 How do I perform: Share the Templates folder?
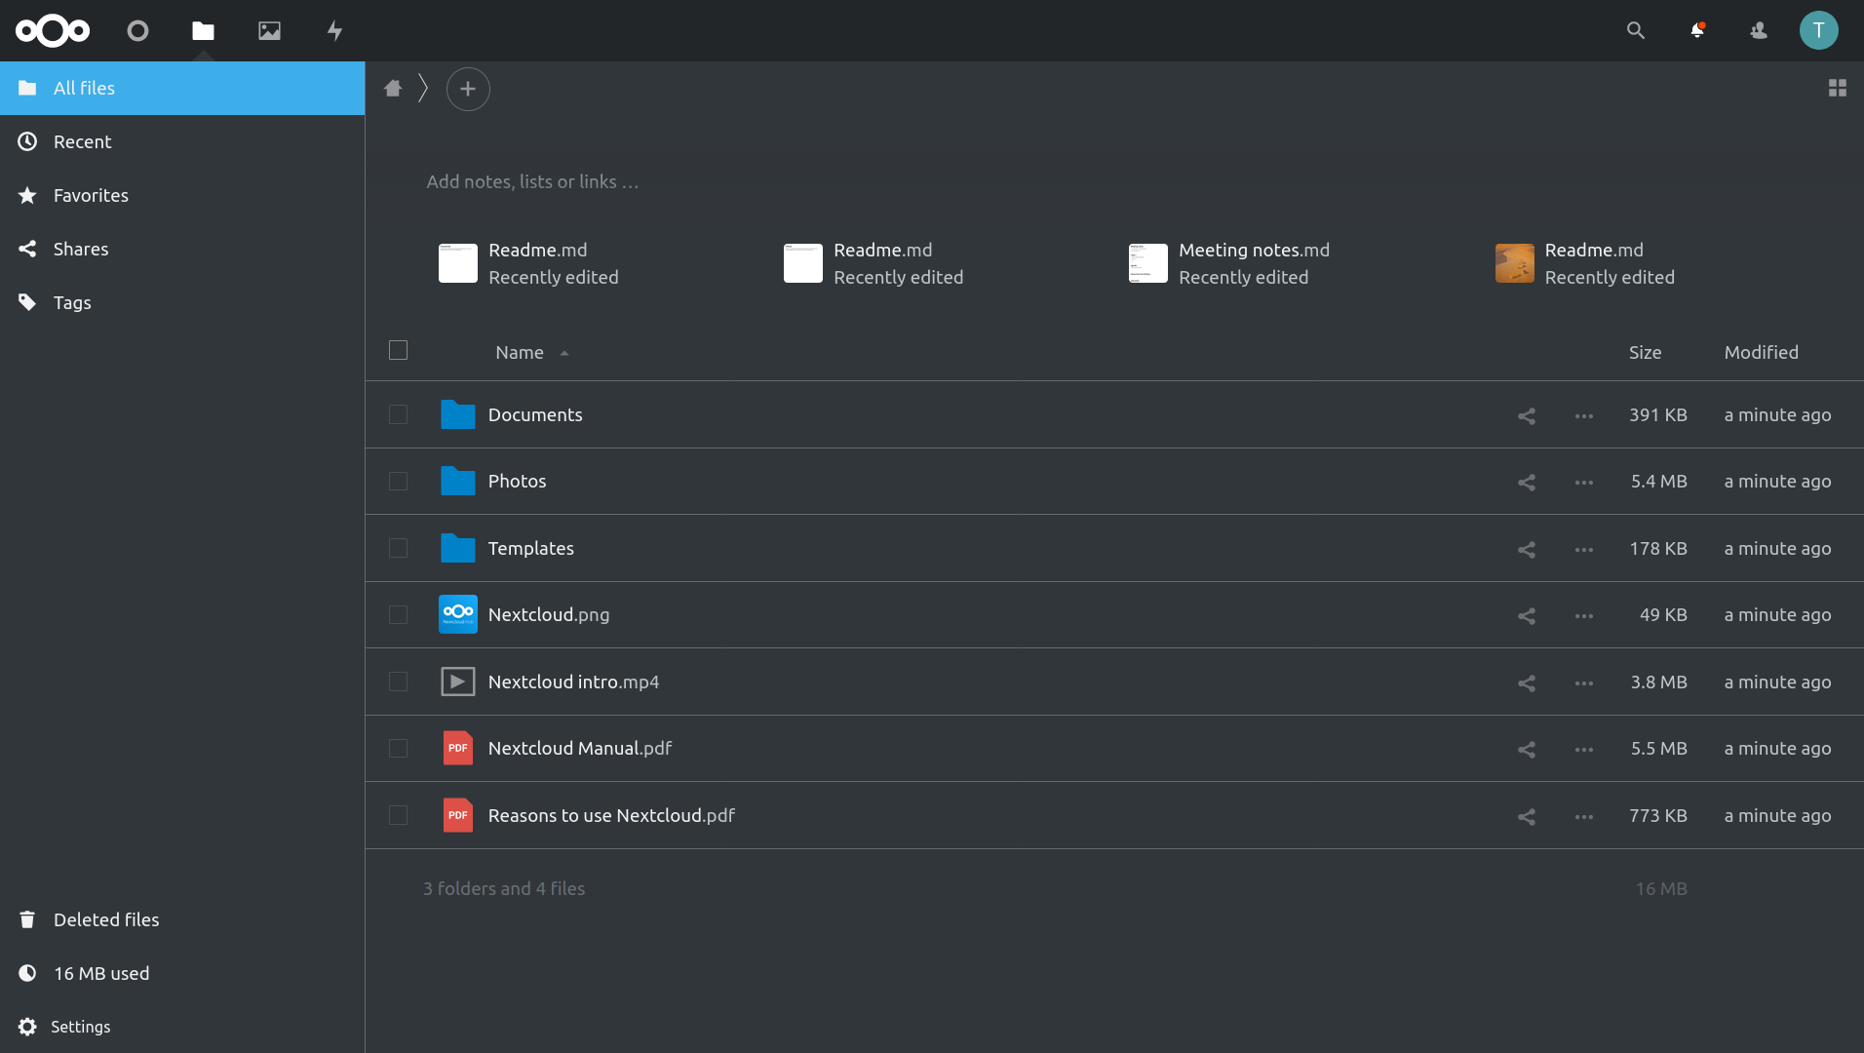pos(1527,549)
